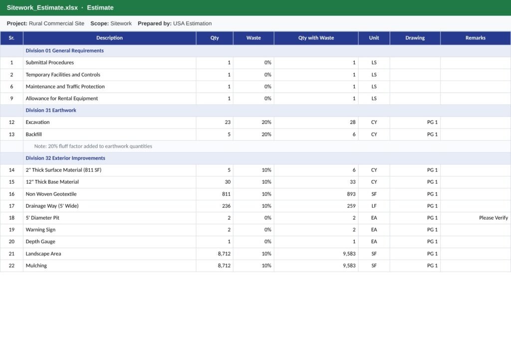Click the Drawing column header

tap(415, 38)
